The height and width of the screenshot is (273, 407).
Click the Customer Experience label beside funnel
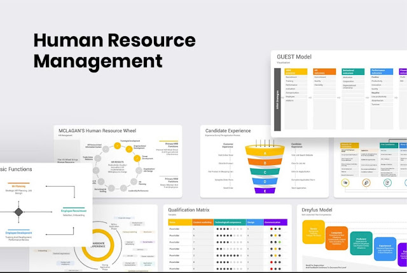[228, 145]
